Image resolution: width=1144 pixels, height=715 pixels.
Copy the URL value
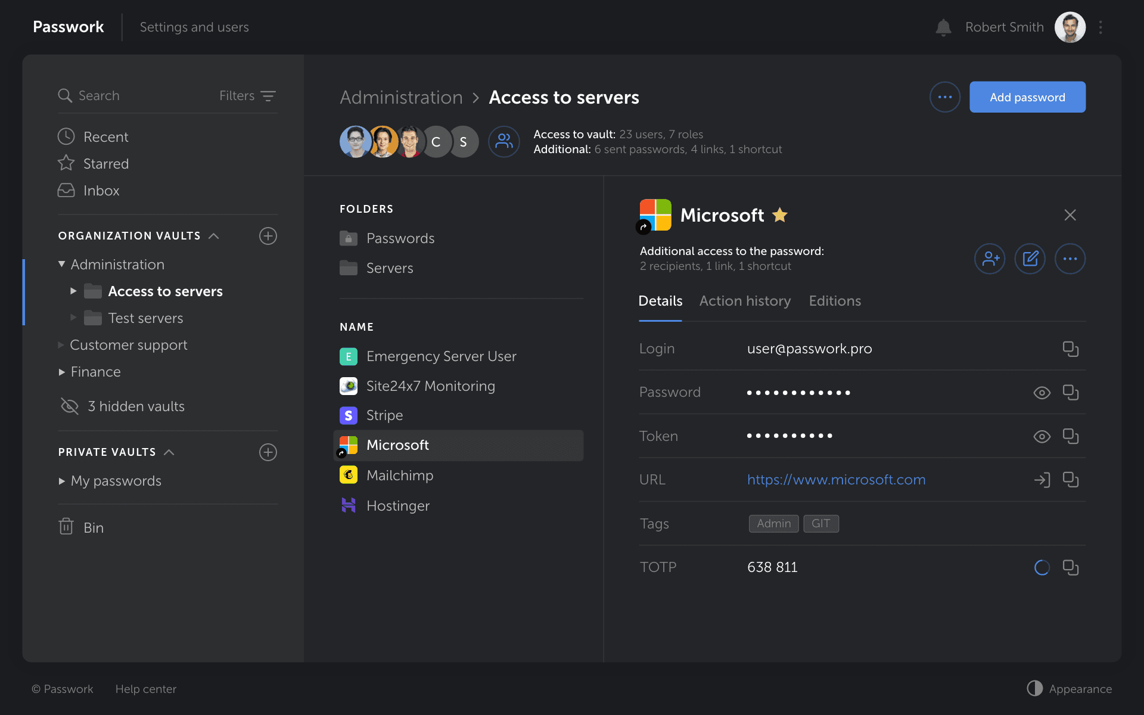point(1071,480)
